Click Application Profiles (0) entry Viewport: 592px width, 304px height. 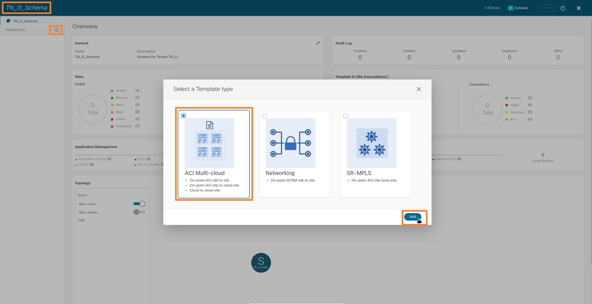pyautogui.click(x=93, y=159)
